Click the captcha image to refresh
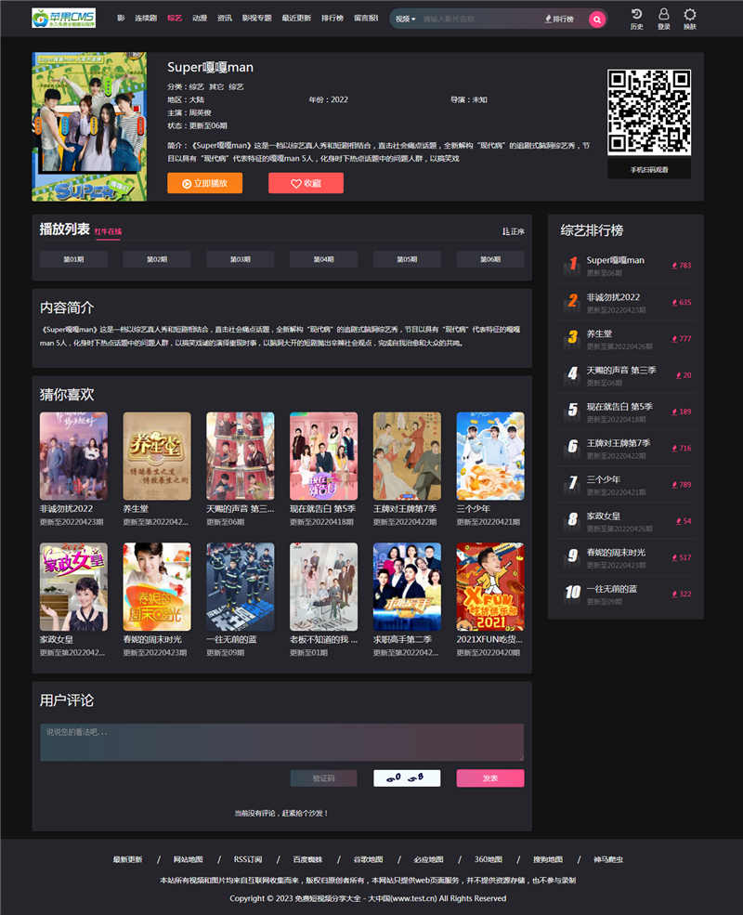Viewport: 743px width, 915px height. 407,778
